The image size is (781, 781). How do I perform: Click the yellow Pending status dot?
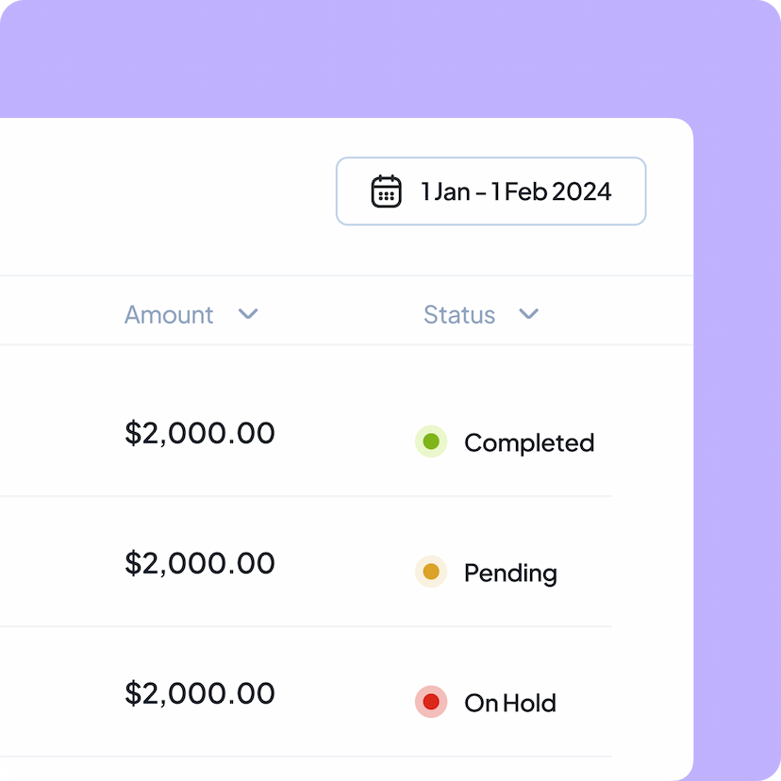431,572
